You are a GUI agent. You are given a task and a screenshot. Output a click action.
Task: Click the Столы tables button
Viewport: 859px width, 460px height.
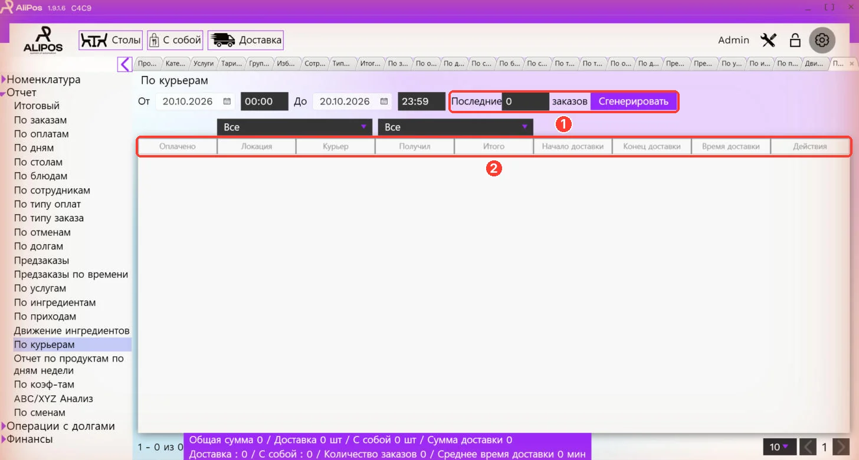point(111,40)
